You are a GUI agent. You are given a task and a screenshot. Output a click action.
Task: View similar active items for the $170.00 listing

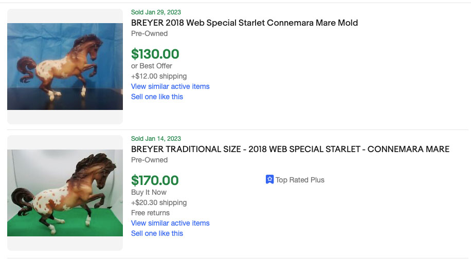click(170, 223)
